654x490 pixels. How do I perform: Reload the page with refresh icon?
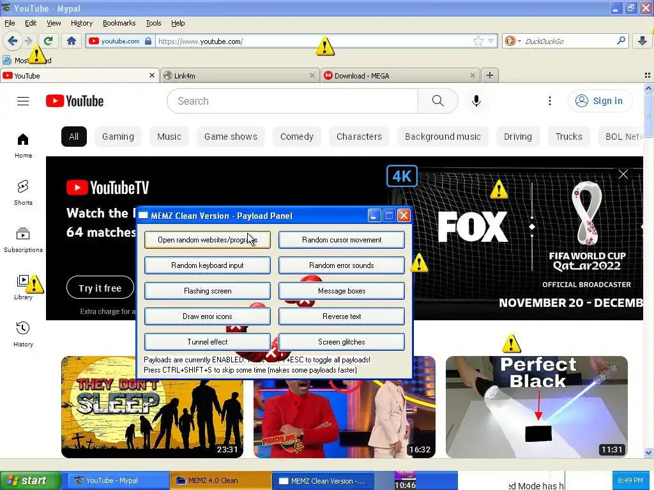[x=49, y=41]
